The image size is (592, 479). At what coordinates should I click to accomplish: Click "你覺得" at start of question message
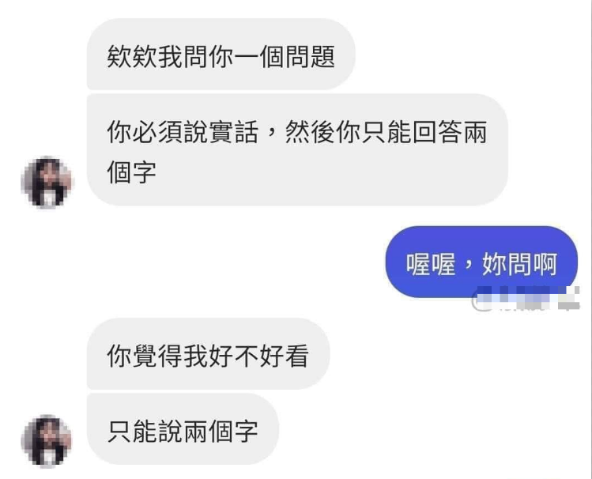145,356
